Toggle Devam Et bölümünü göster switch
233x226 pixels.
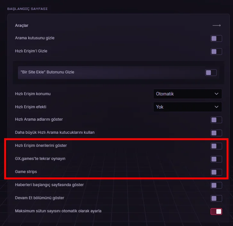tap(216, 198)
